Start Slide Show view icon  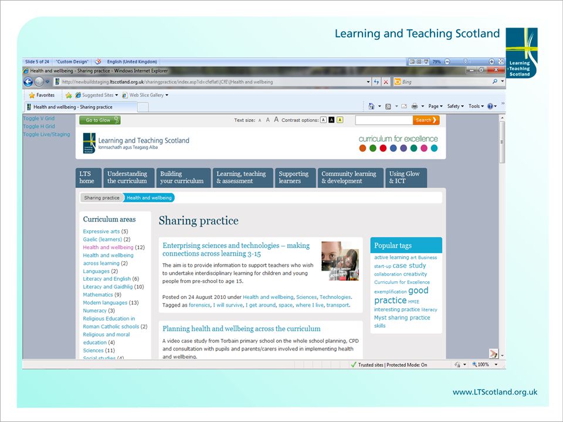point(426,62)
